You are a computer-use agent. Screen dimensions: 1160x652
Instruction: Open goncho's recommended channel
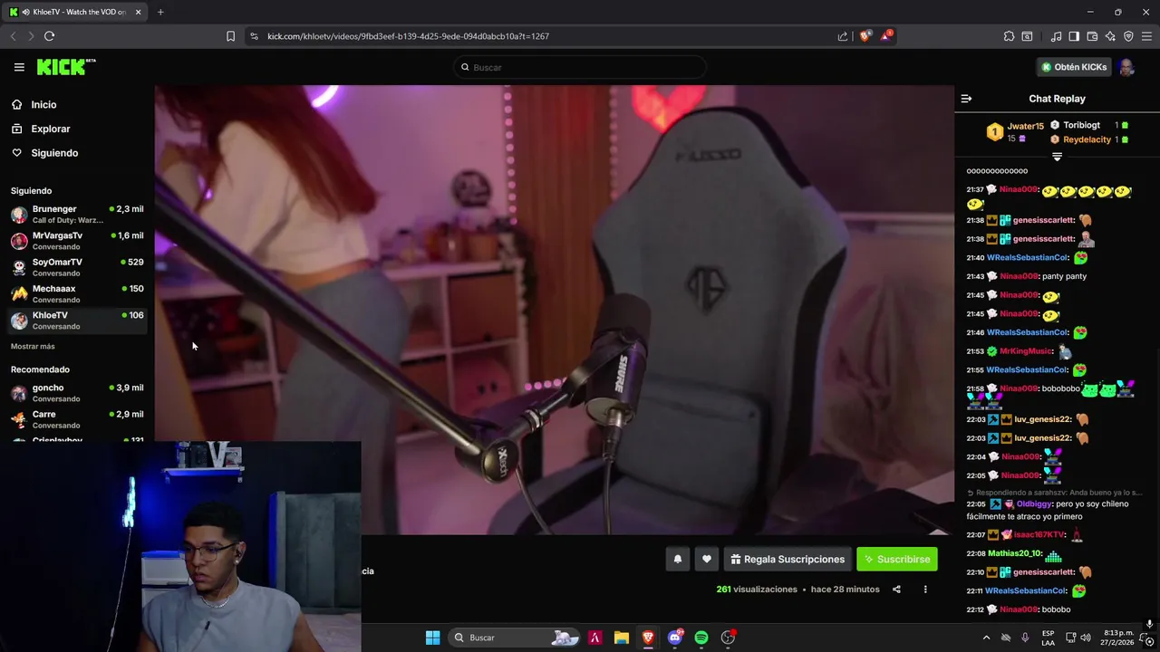click(77, 392)
